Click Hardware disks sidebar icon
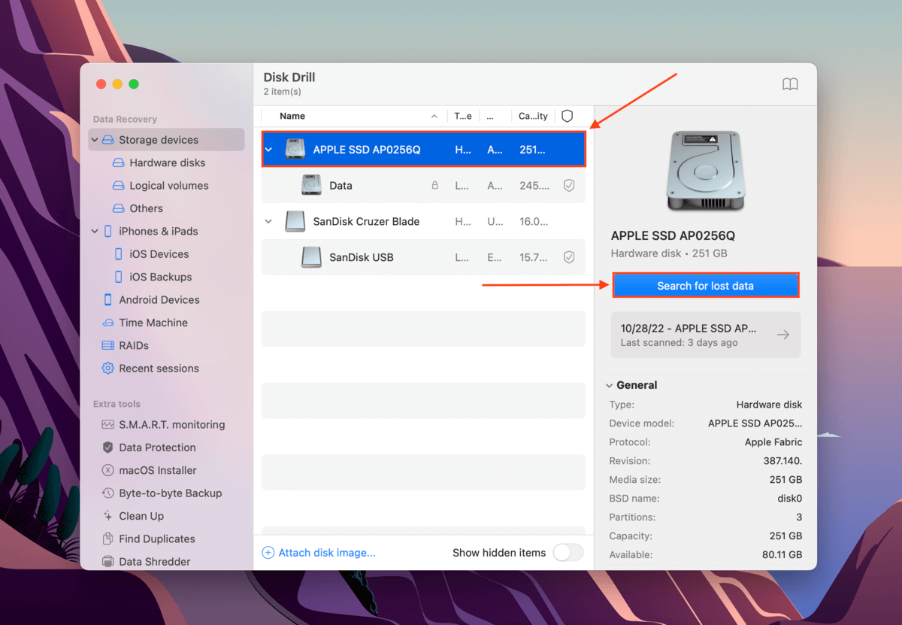This screenshot has width=902, height=625. (118, 162)
